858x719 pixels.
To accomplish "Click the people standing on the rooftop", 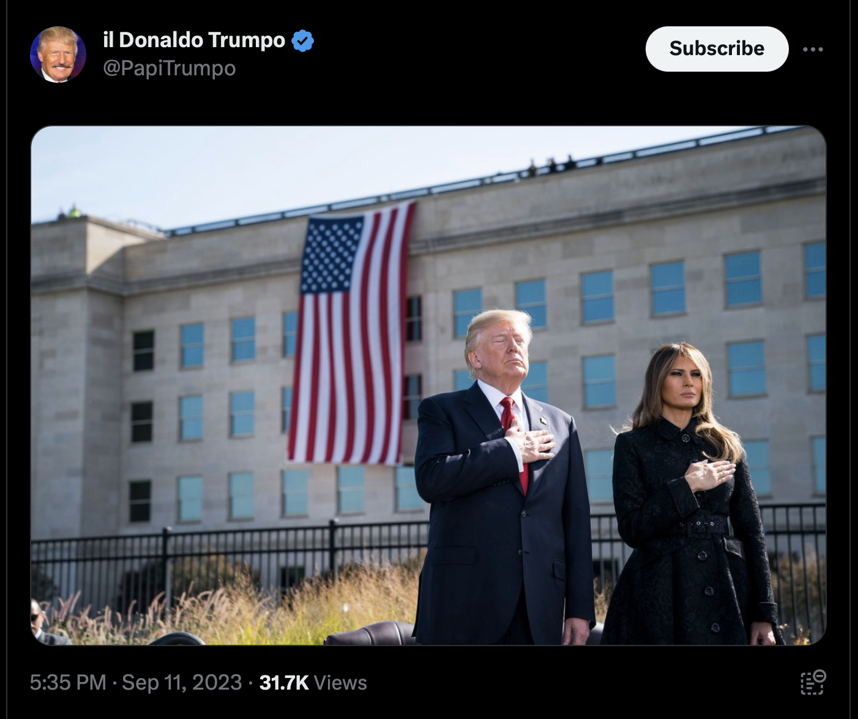I will (x=551, y=165).
